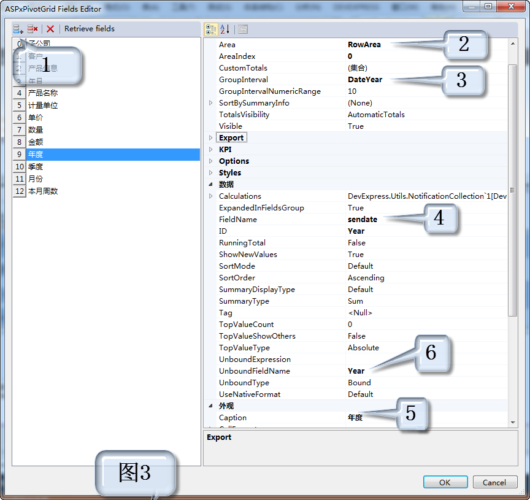
Task: Click the SummaryType Sum value
Action: tap(355, 301)
